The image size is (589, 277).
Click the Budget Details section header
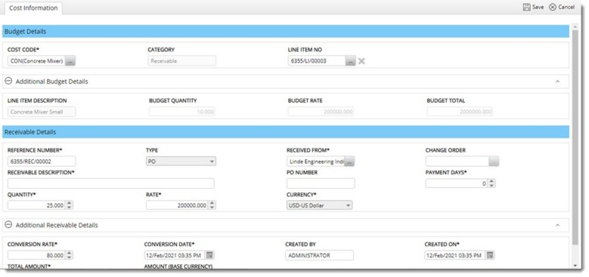point(286,32)
